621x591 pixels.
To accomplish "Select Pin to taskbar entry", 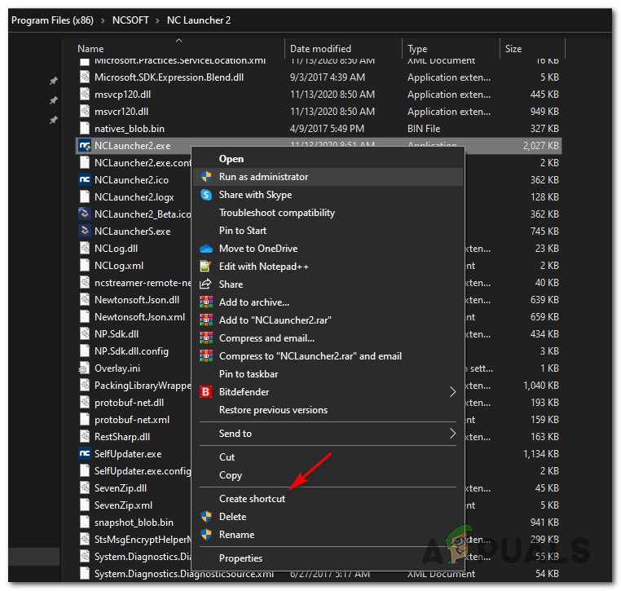I will [249, 374].
